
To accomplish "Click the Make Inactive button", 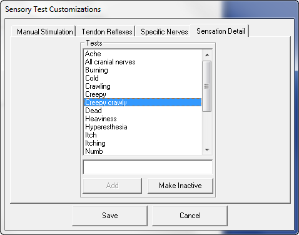I will click(x=180, y=186).
